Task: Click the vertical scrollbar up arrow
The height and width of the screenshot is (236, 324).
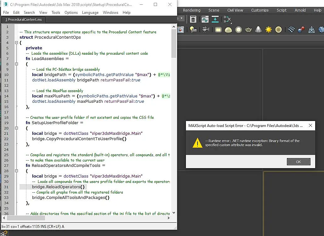Action: click(x=174, y=27)
